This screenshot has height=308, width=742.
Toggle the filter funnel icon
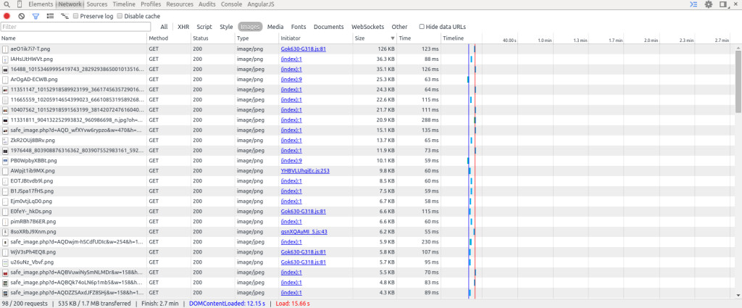click(36, 16)
